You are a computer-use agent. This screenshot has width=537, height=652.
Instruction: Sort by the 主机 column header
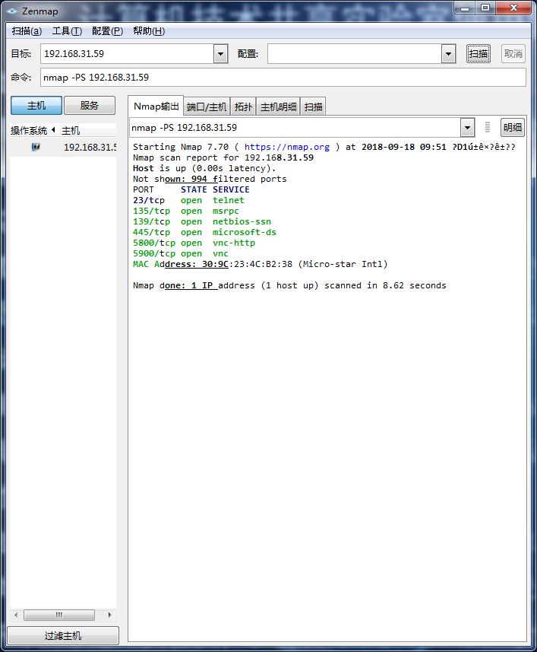tap(88, 131)
